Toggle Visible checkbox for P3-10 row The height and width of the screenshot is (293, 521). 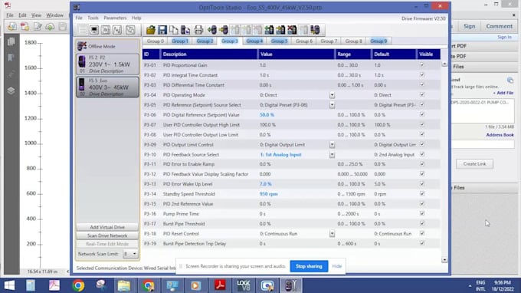tap(422, 154)
